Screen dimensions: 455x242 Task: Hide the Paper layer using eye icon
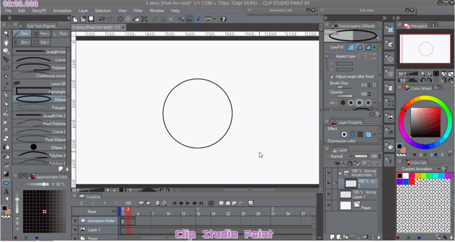coord(328,206)
